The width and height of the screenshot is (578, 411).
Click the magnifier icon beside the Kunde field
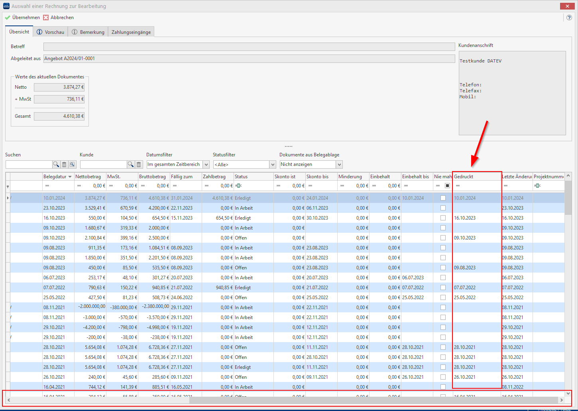pyautogui.click(x=130, y=164)
